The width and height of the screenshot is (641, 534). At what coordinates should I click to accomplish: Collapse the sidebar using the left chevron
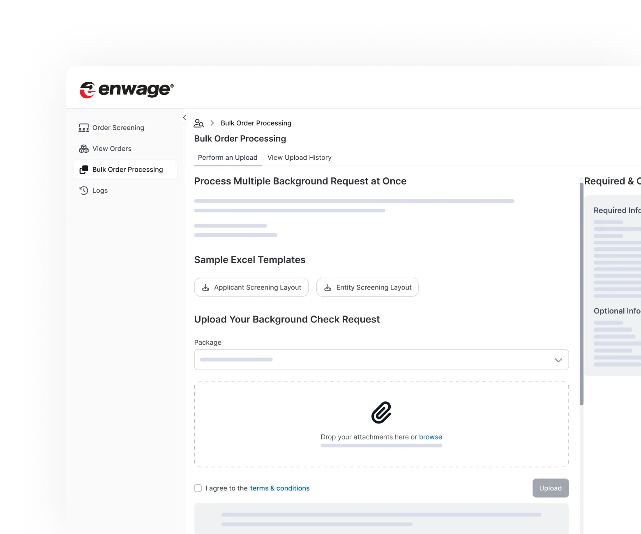pyautogui.click(x=184, y=117)
